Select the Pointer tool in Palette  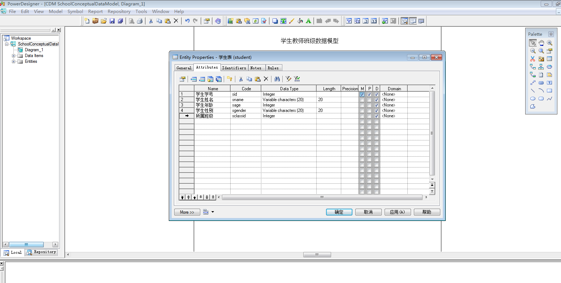tap(533, 43)
